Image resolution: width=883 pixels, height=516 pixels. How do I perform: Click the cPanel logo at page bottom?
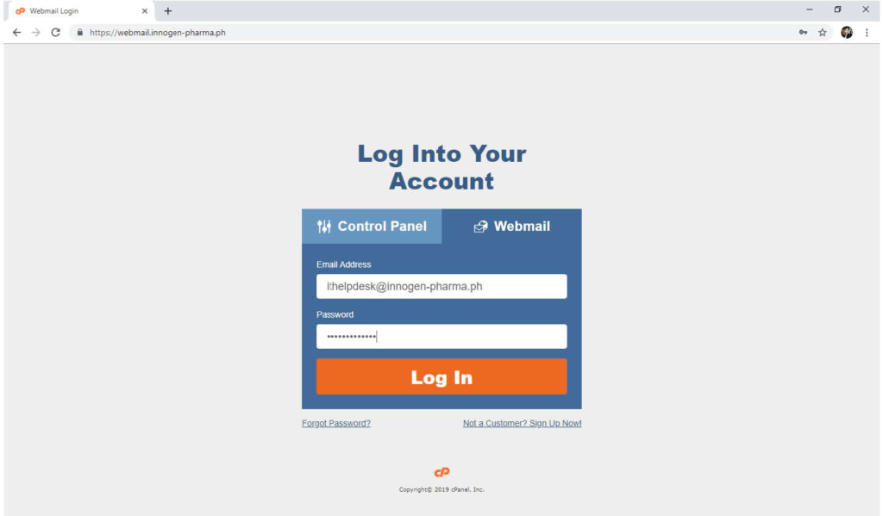(441, 472)
